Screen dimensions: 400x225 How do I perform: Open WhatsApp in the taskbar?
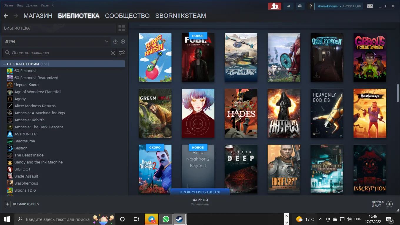pyautogui.click(x=166, y=219)
